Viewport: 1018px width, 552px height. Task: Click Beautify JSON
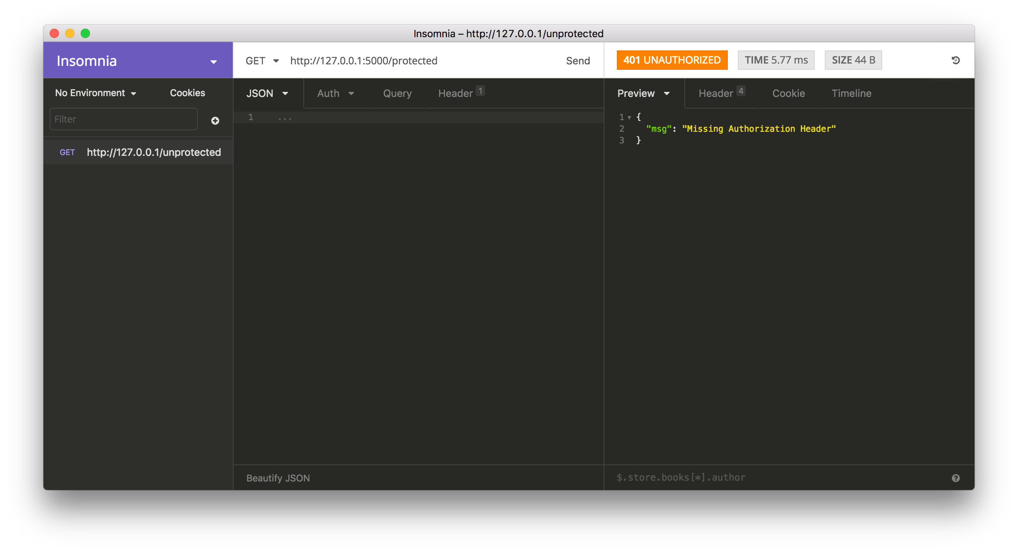pyautogui.click(x=278, y=478)
